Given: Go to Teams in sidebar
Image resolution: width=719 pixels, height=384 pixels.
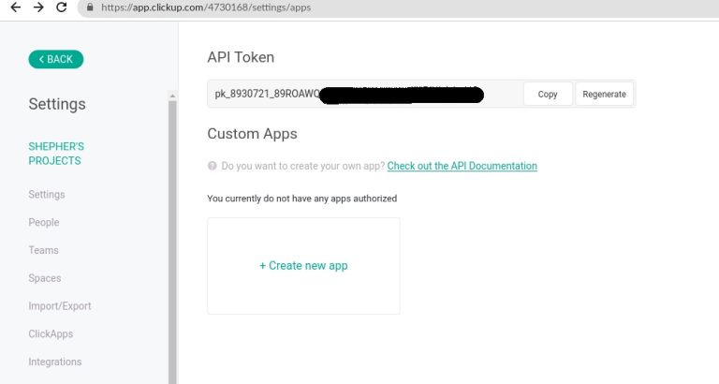Looking at the screenshot, I should tap(44, 250).
